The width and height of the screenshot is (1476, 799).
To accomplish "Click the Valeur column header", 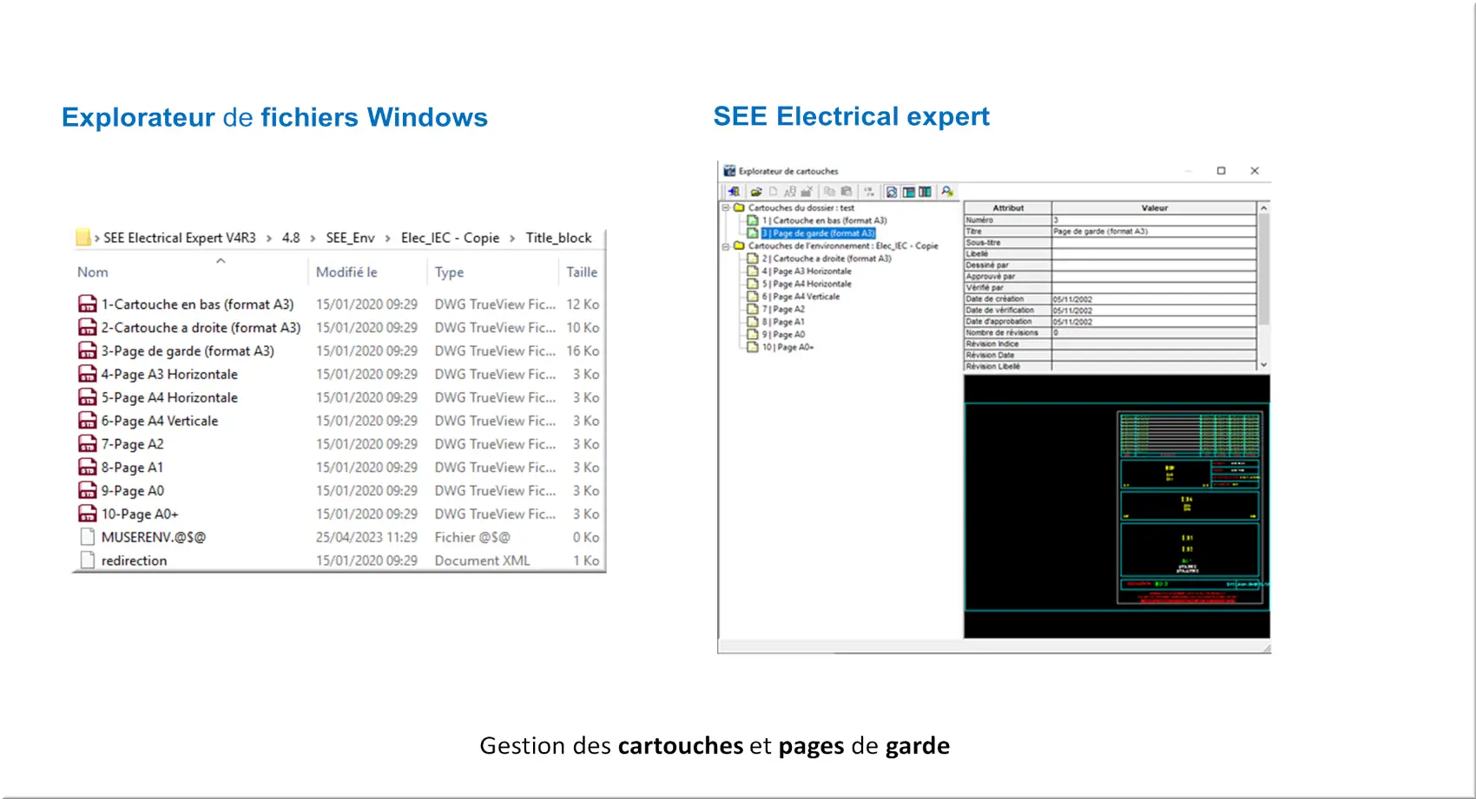I will (x=1154, y=208).
